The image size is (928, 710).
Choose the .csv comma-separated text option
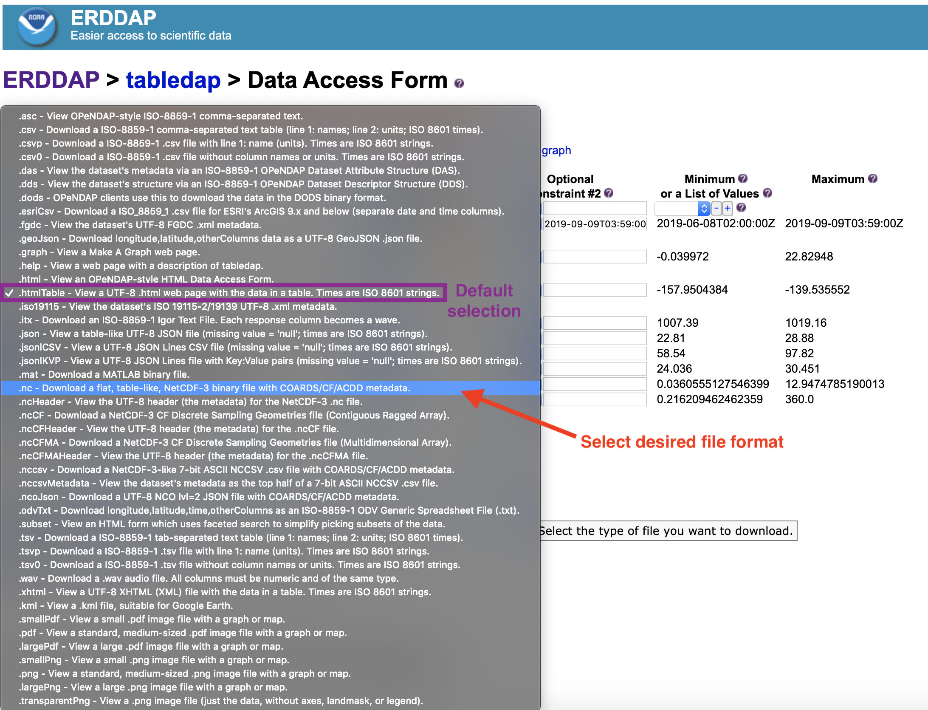tap(270, 130)
